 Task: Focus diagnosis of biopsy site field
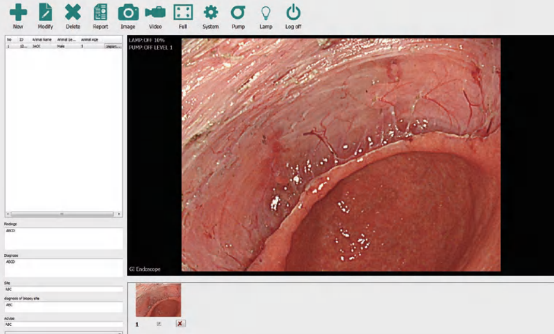pos(64,307)
